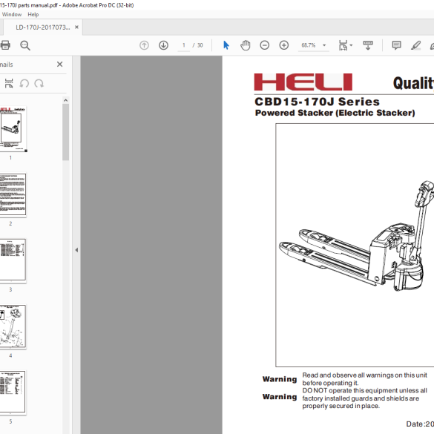Click the Print icon in toolbar

click(5, 45)
